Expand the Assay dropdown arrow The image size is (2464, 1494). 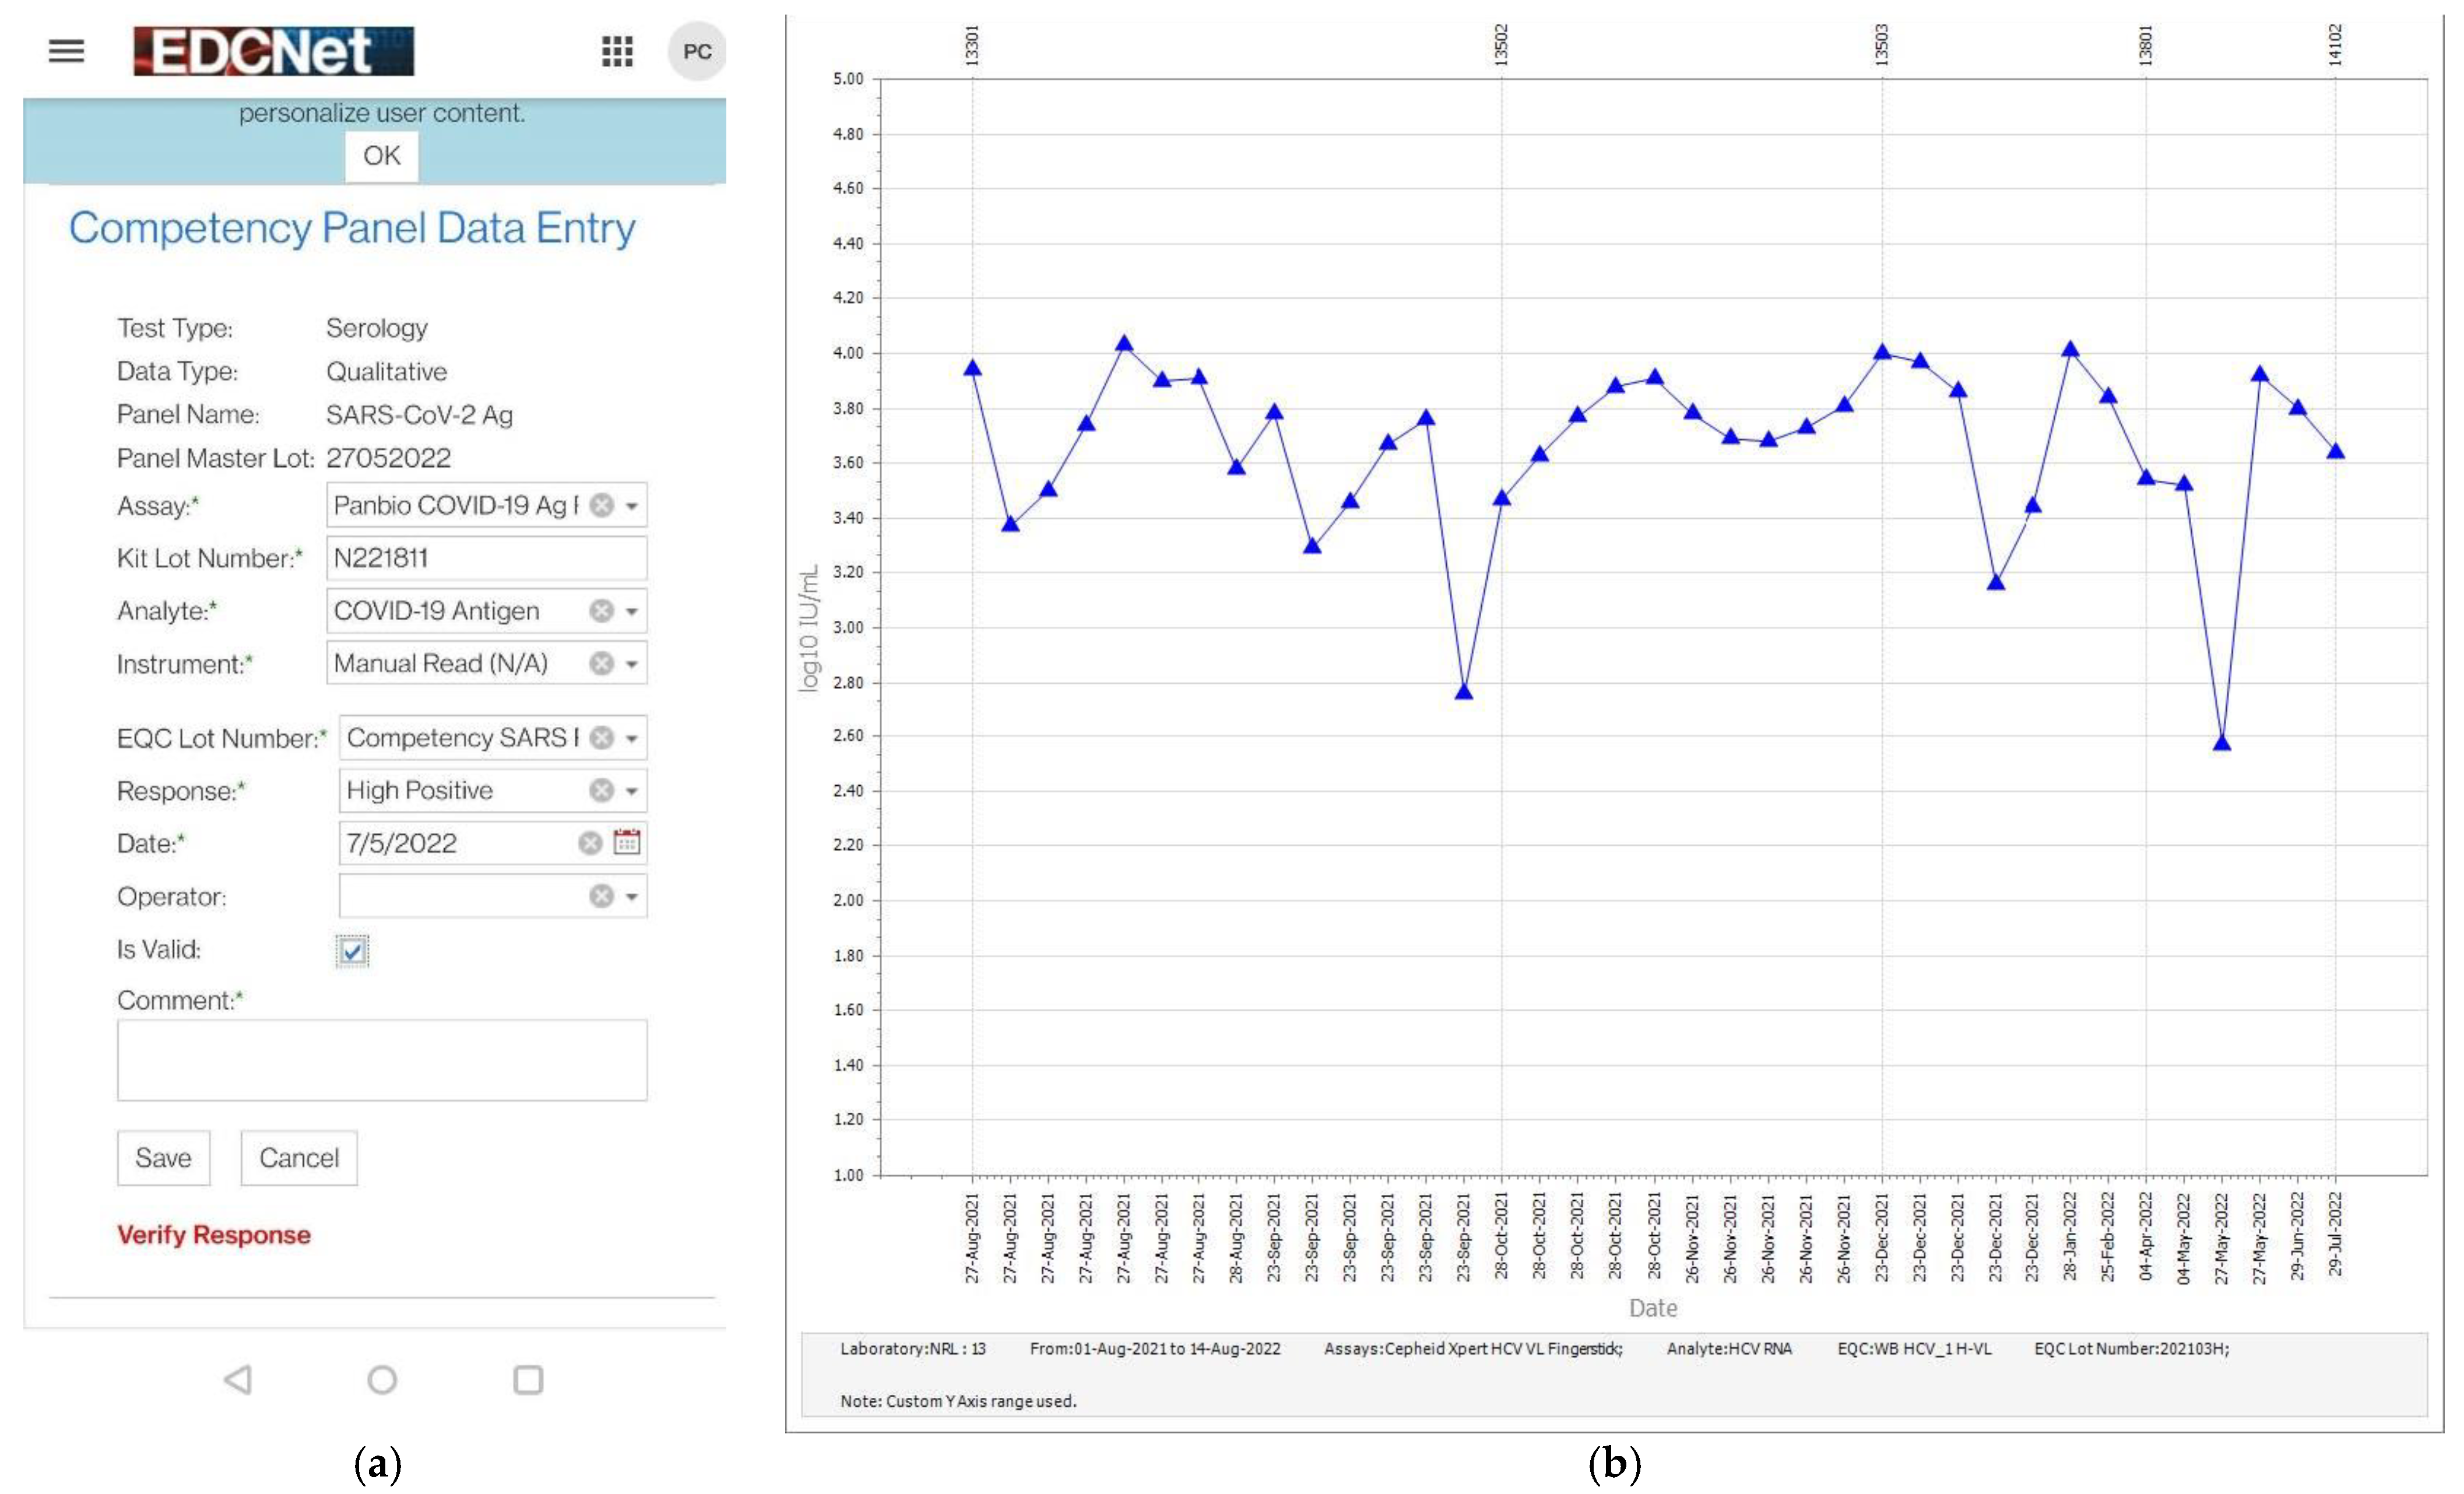click(x=632, y=506)
